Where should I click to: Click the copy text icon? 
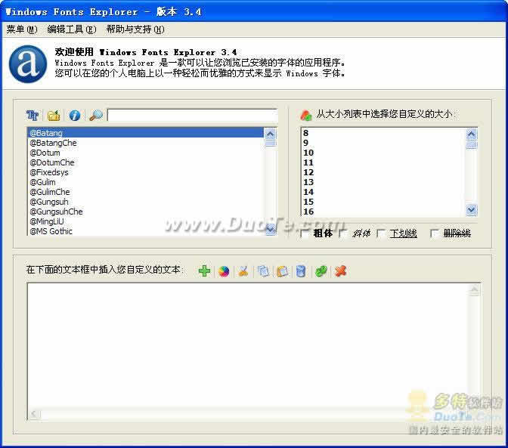[x=263, y=271]
